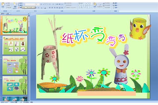This screenshot has width=158, height=105.
Task: Click the Cut (剪切) scissors icon
Action: click(x=6, y=3)
